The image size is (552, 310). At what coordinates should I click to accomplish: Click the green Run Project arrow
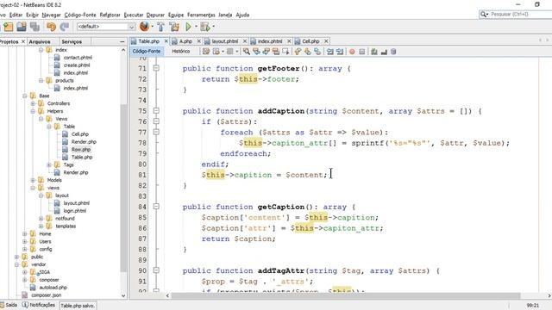[188, 27]
